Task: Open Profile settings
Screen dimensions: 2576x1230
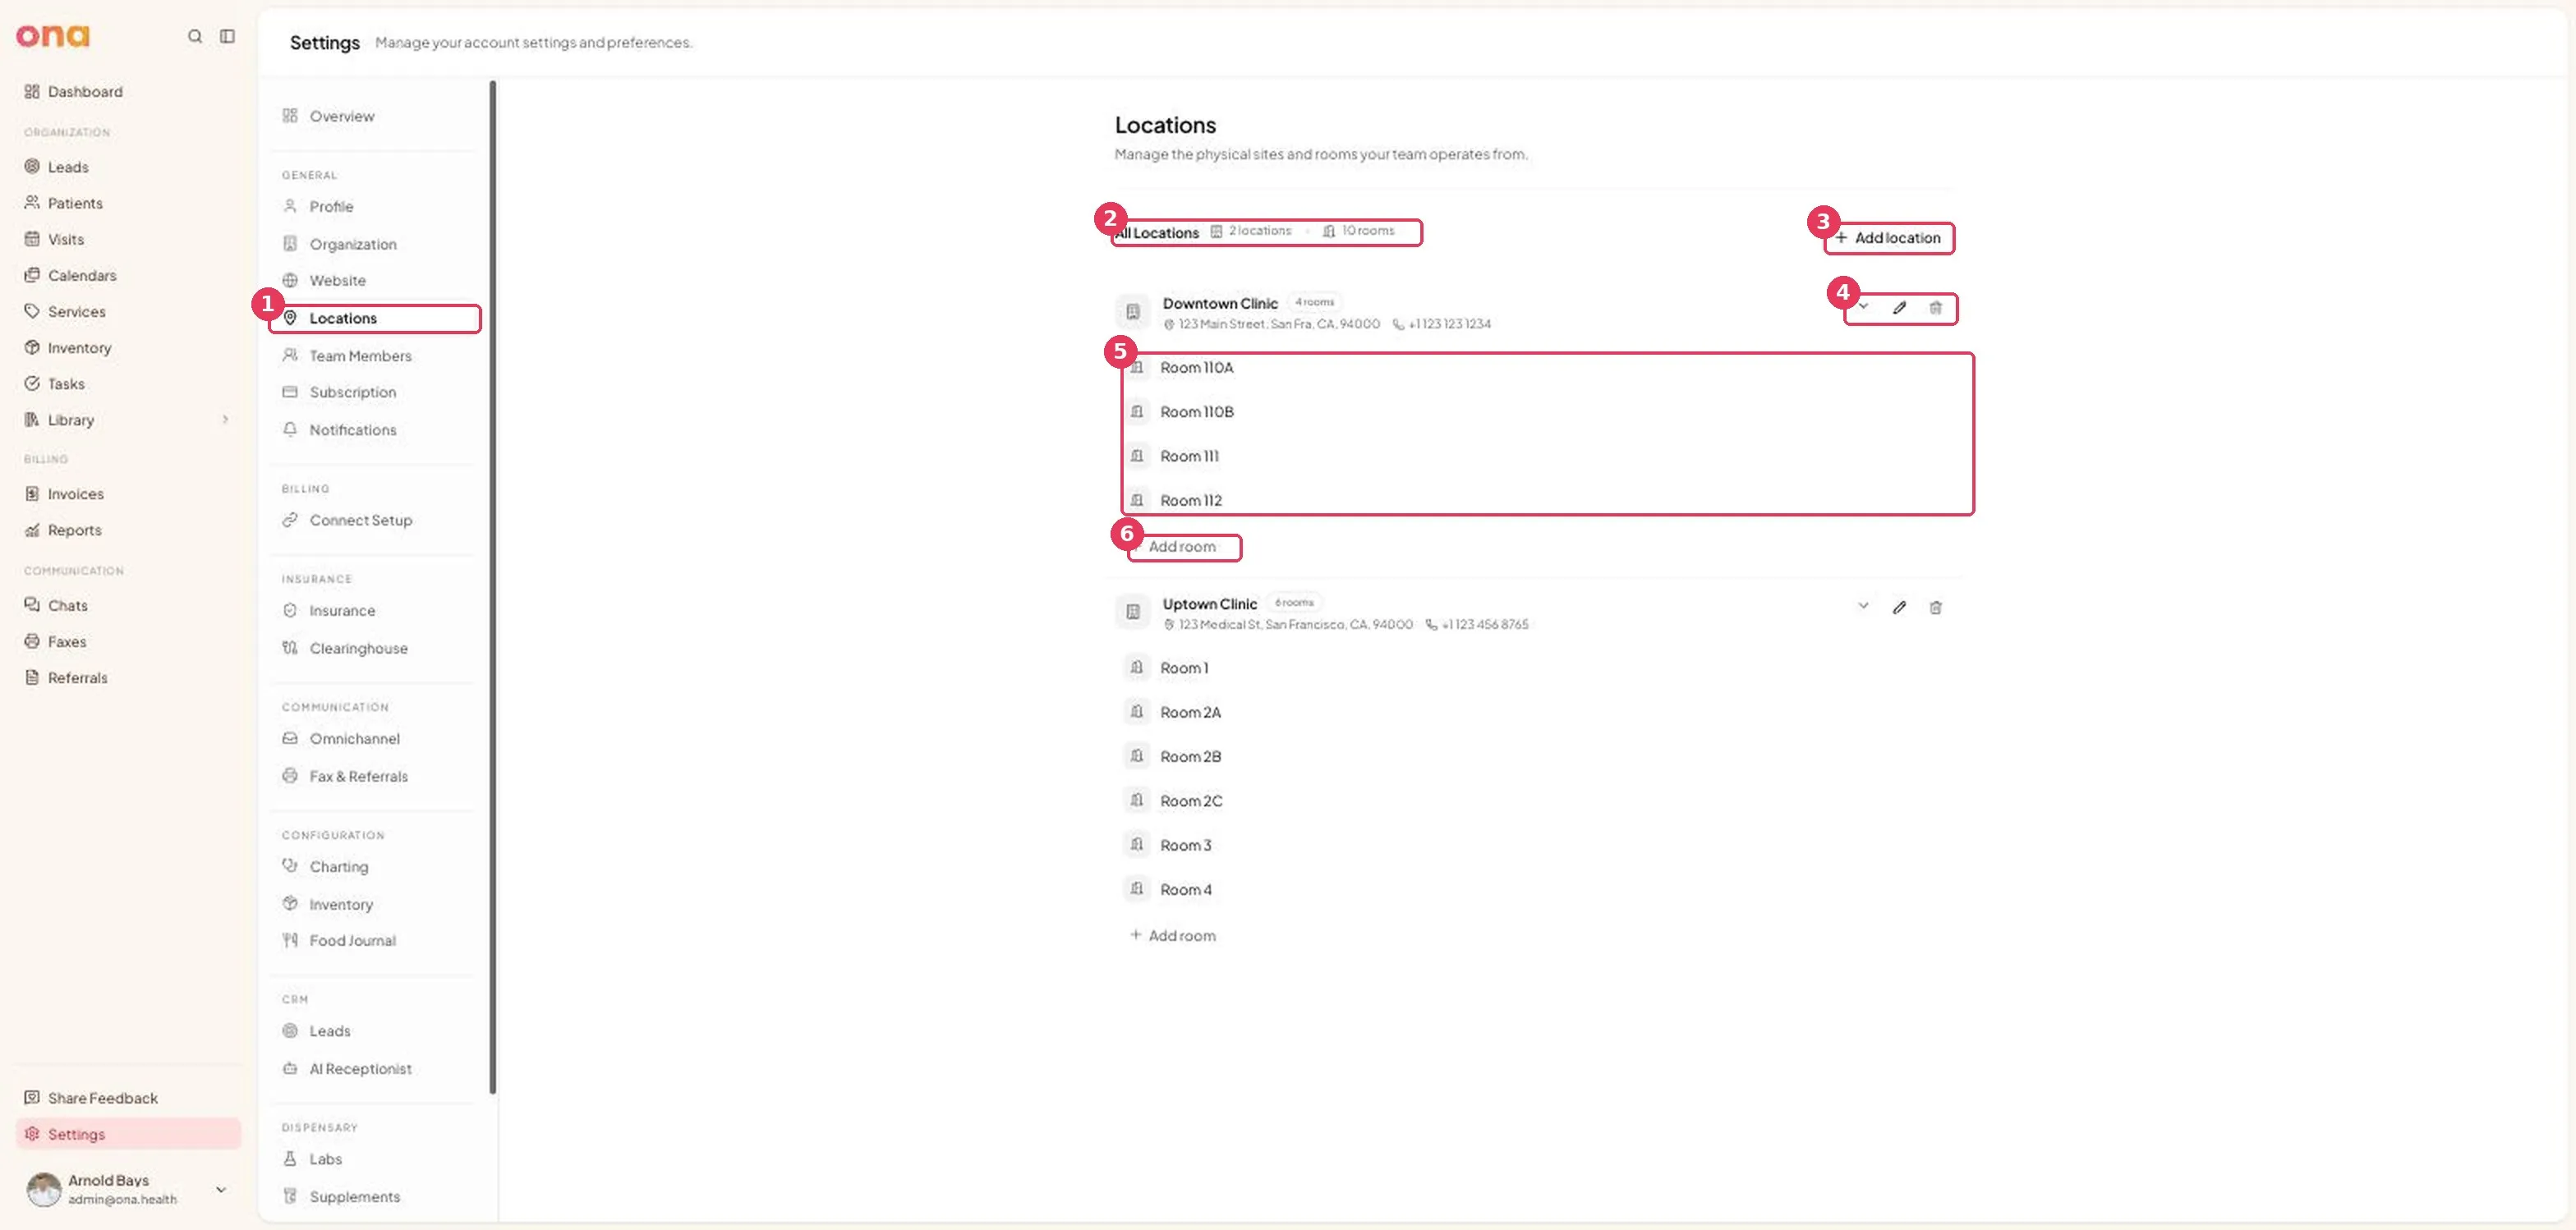Action: [375, 206]
